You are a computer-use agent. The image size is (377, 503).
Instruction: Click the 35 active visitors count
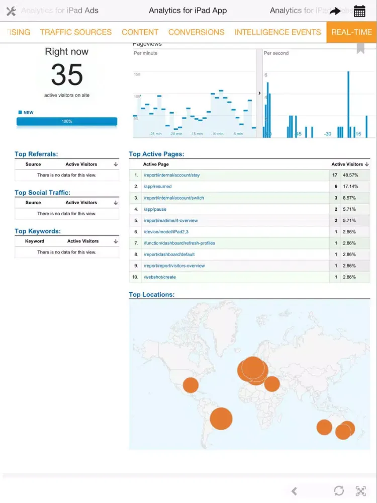67,74
